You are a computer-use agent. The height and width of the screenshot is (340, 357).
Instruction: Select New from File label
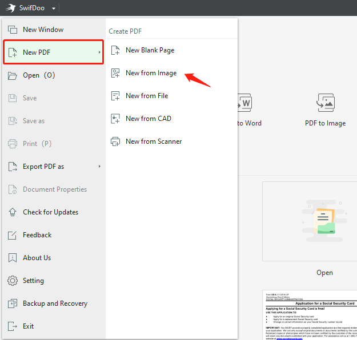coord(147,96)
